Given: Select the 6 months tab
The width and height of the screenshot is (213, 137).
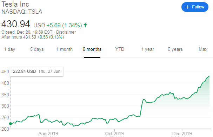Looking at the screenshot, I should pyautogui.click(x=92, y=49).
